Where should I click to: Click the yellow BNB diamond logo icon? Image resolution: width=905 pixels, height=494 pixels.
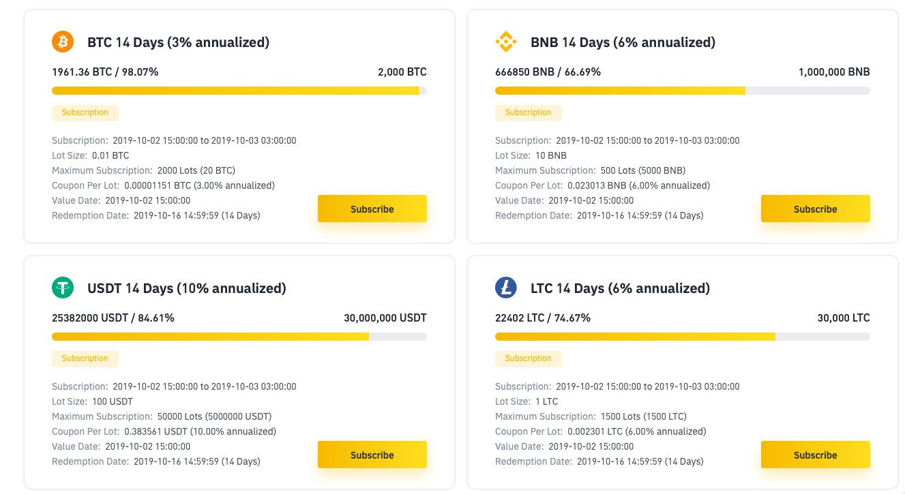click(x=506, y=42)
